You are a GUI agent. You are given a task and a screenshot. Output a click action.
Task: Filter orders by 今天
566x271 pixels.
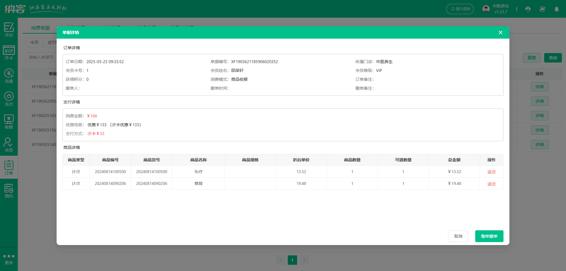pos(34,42)
